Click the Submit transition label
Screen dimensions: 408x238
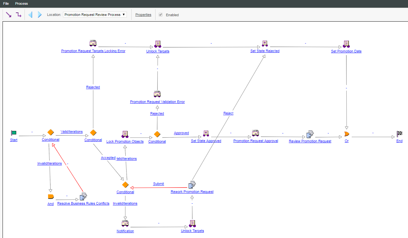[x=158, y=184]
